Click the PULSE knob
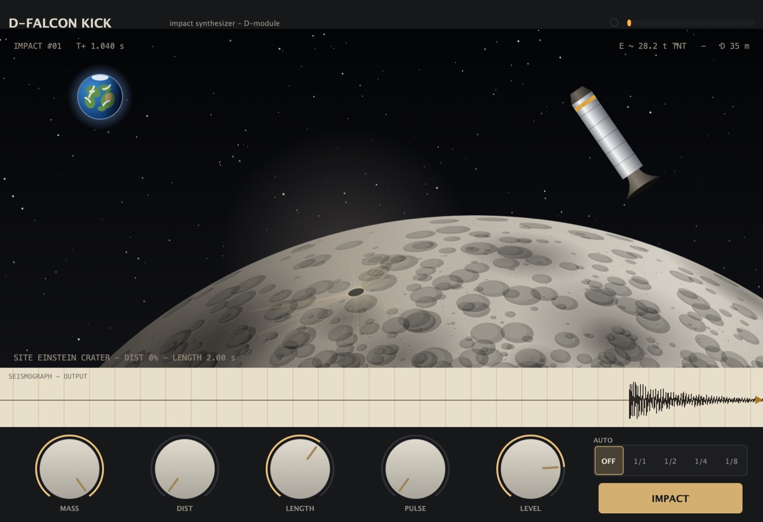 (x=415, y=469)
